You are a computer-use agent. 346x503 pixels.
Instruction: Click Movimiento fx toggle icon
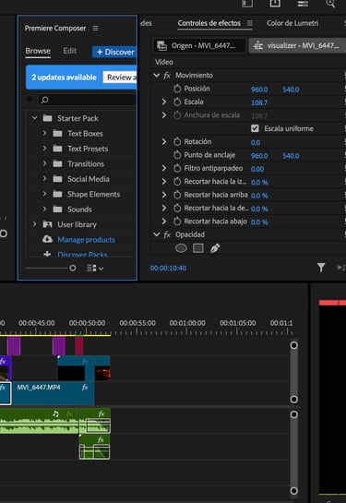pos(167,76)
